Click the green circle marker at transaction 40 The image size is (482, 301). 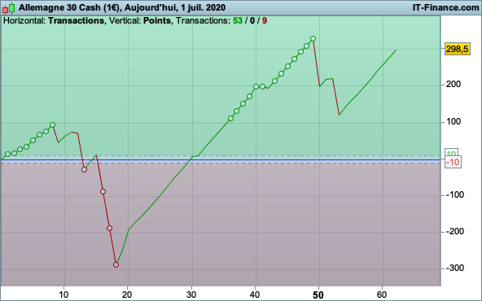[x=256, y=86]
